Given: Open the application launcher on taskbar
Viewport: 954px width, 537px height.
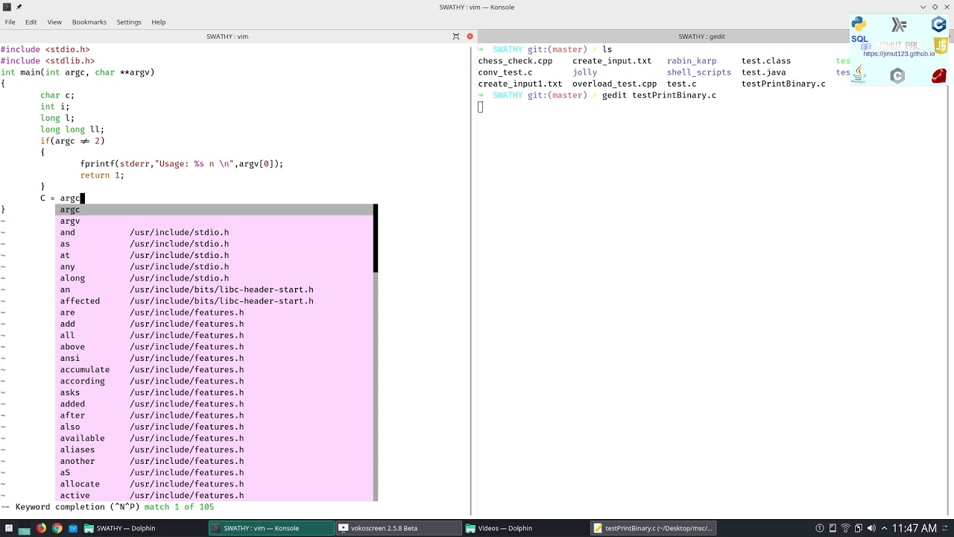Looking at the screenshot, I should click(x=7, y=529).
